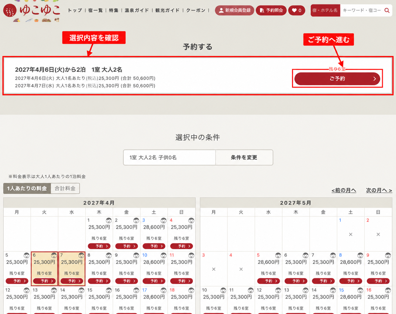
Task: Open 宿・ホテル名 search type selector
Action: [x=325, y=10]
